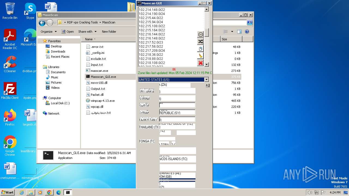Select IP range 102.218.108.0/22

point(152,63)
